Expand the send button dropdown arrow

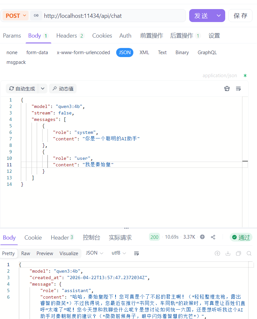219,16
